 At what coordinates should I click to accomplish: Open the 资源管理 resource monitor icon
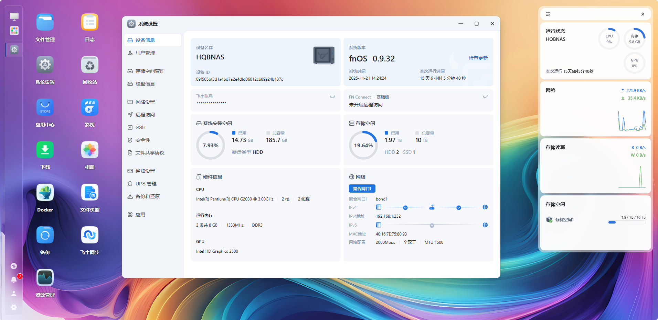point(45,278)
